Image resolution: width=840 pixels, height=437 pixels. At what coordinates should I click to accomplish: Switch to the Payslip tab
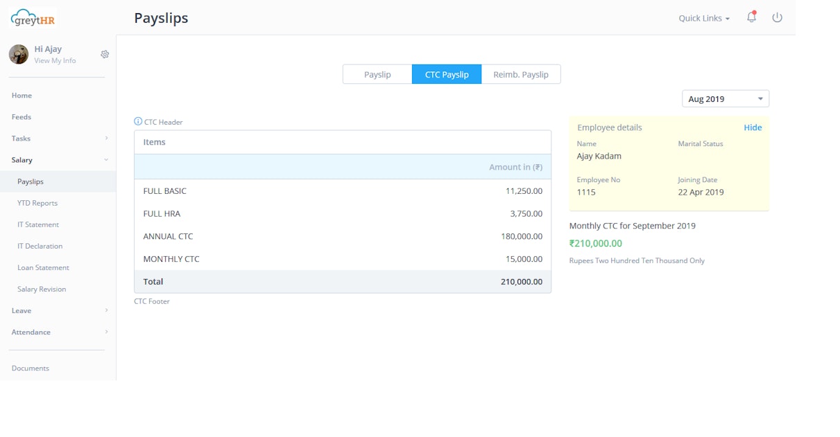[x=377, y=74]
